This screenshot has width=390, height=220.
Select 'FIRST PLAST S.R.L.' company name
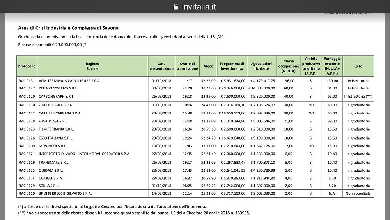[x=53, y=121]
